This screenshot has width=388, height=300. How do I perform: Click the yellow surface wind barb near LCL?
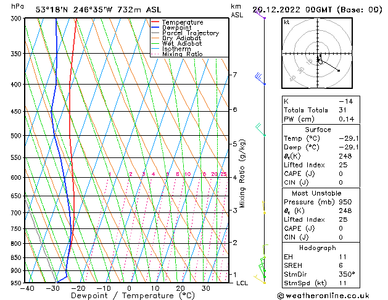click(x=260, y=279)
